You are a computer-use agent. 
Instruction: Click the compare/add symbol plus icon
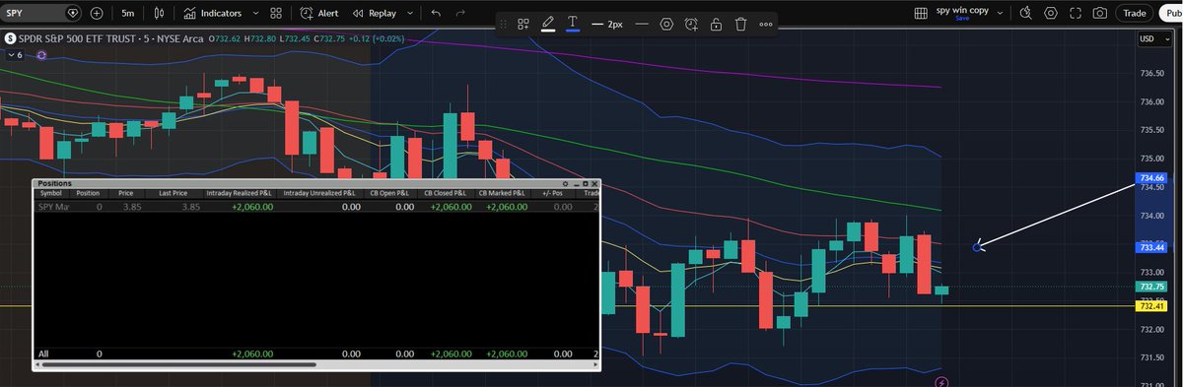coord(96,14)
